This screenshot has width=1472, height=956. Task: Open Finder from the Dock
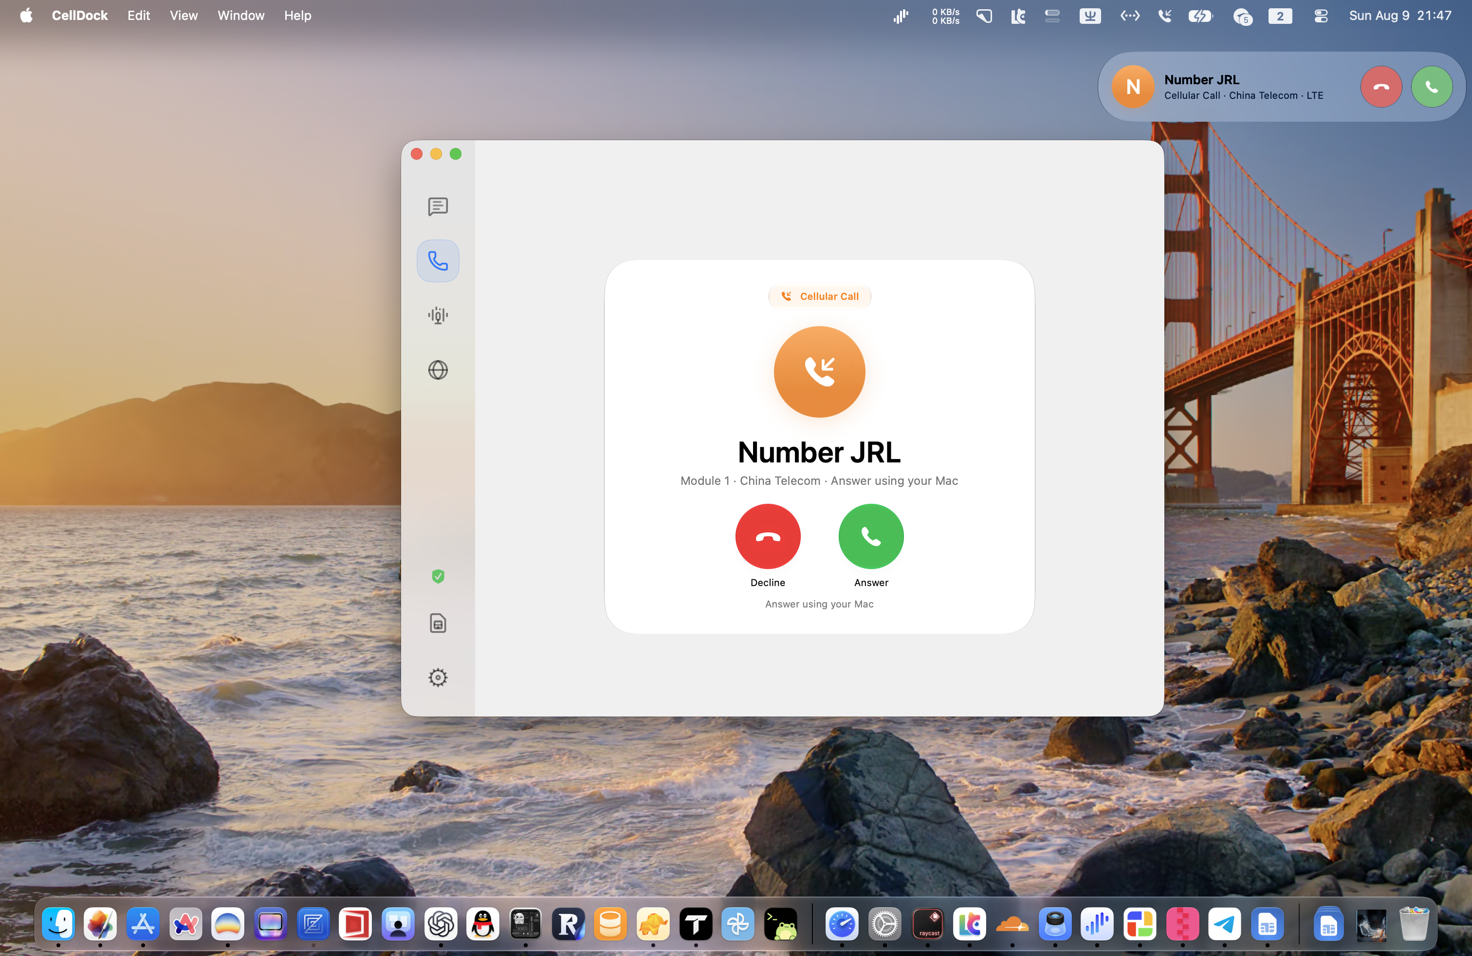pyautogui.click(x=58, y=924)
